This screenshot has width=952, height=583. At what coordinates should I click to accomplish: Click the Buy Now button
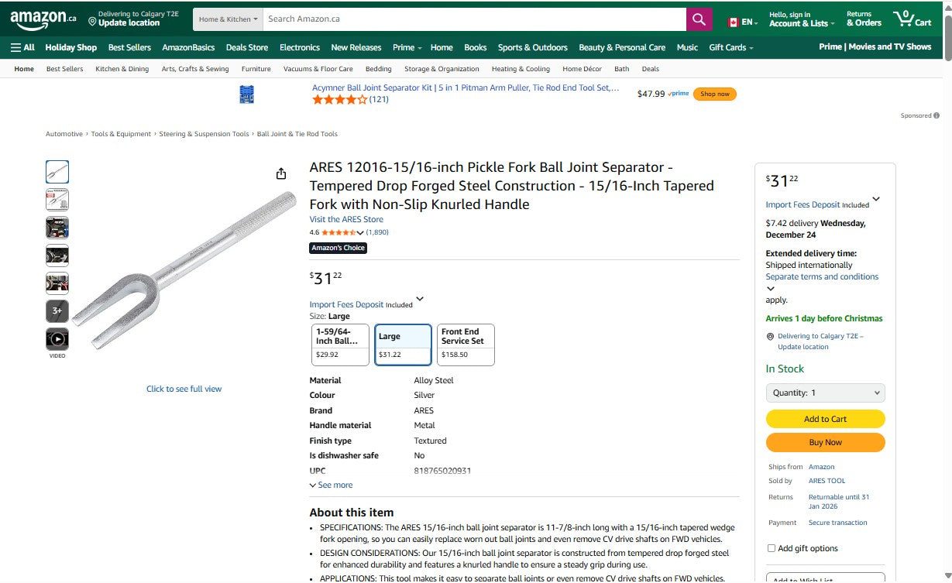[x=825, y=443]
